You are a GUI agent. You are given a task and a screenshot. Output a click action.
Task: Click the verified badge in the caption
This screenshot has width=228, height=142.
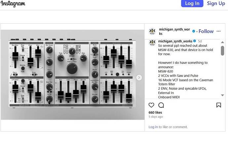(195, 41)
